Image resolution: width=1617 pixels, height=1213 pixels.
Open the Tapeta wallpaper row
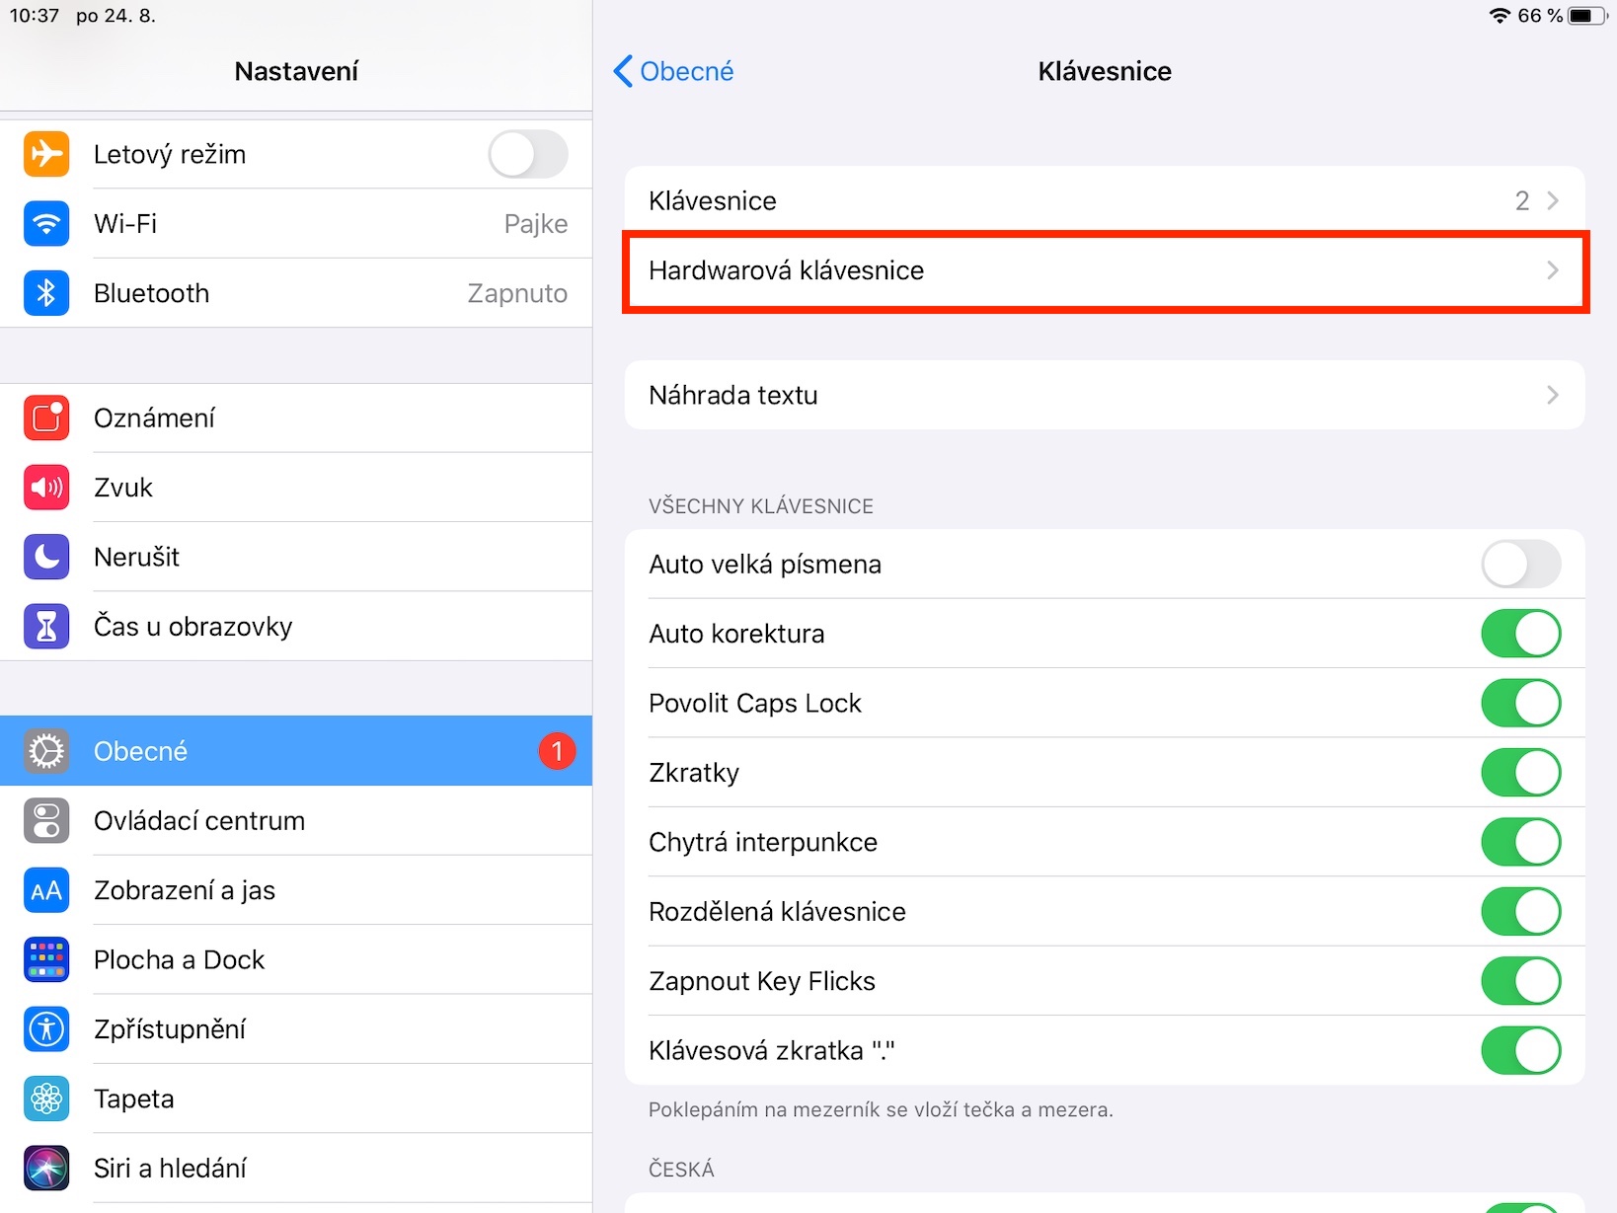pyautogui.click(x=134, y=1099)
